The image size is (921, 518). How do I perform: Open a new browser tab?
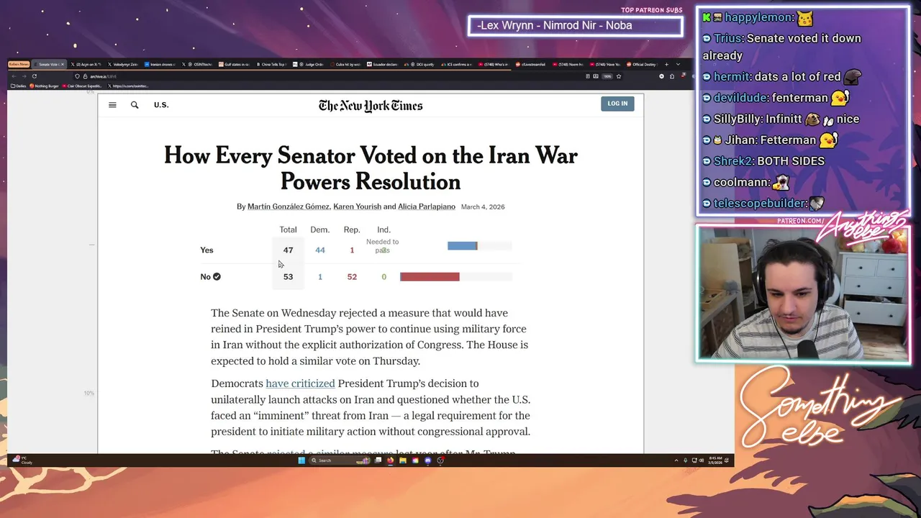point(666,65)
